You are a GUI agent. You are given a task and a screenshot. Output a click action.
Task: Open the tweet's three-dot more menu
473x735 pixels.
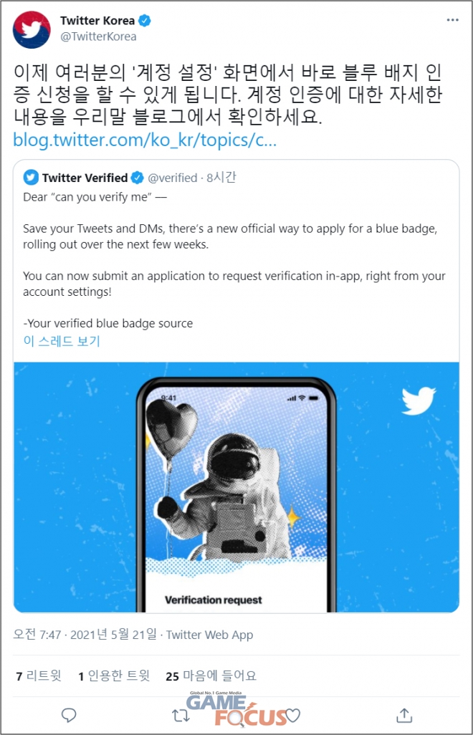(452, 20)
